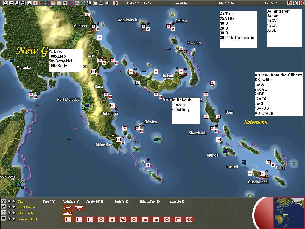Open the 65th Lt Sentai unit link

(x=26, y=207)
